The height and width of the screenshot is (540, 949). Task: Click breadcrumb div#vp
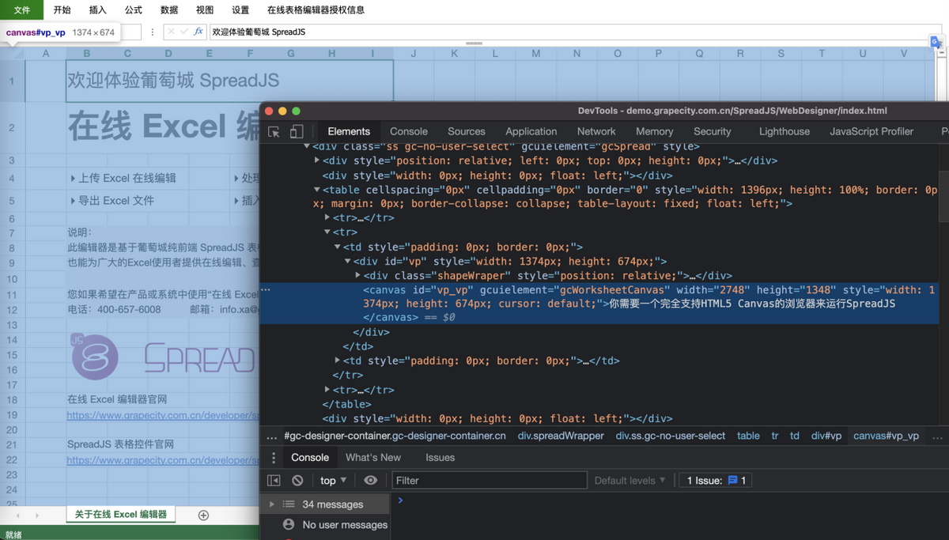coord(826,436)
